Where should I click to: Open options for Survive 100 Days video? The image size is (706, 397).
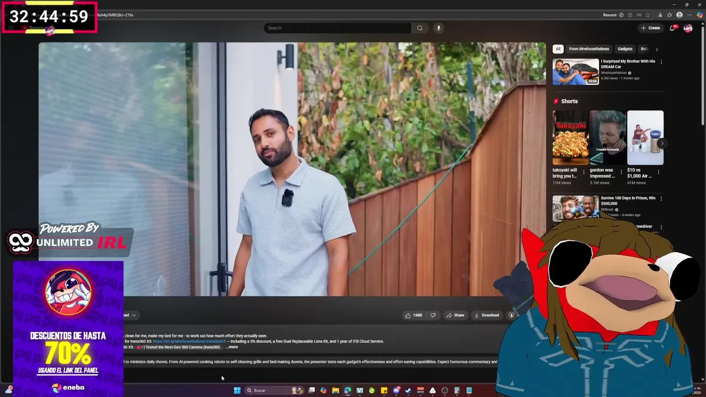coord(661,198)
